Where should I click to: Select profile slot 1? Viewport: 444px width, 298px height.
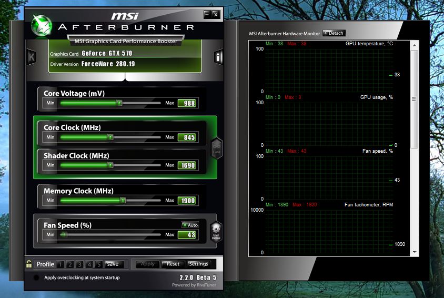(60, 264)
